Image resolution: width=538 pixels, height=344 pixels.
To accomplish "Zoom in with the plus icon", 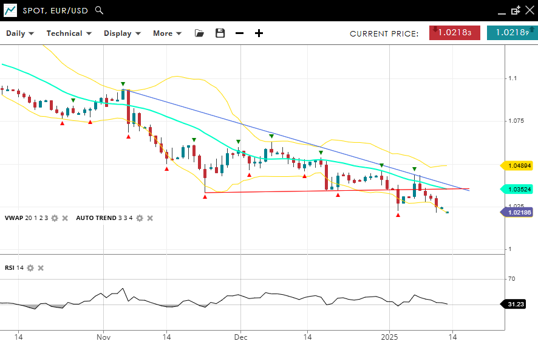I will pyautogui.click(x=259, y=33).
